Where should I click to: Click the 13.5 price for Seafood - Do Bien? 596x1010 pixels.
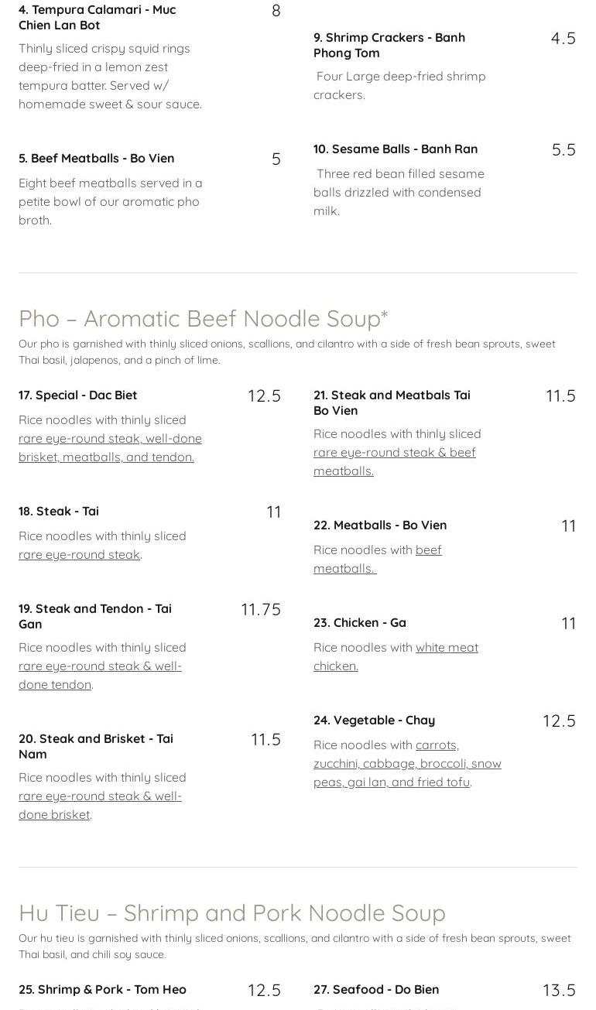559,990
